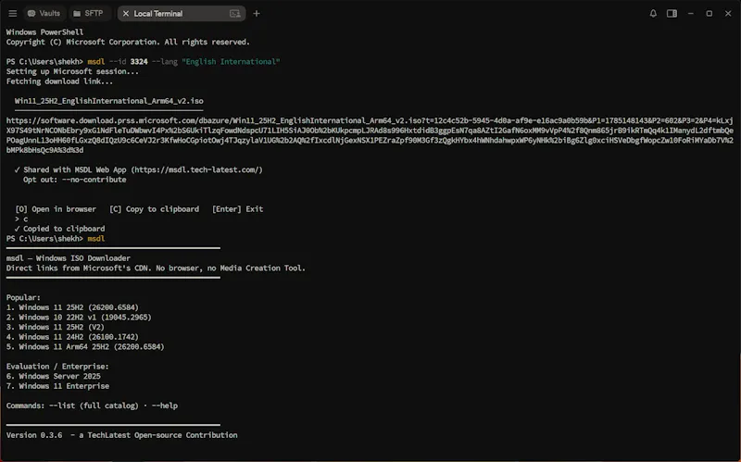Click 'Copied to clipboard' message
The width and height of the screenshot is (741, 462).
click(x=64, y=229)
